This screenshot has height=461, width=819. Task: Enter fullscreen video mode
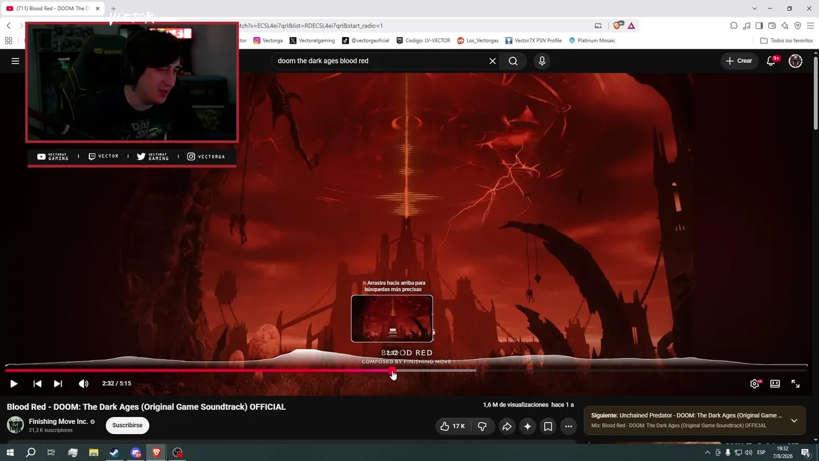(x=795, y=384)
